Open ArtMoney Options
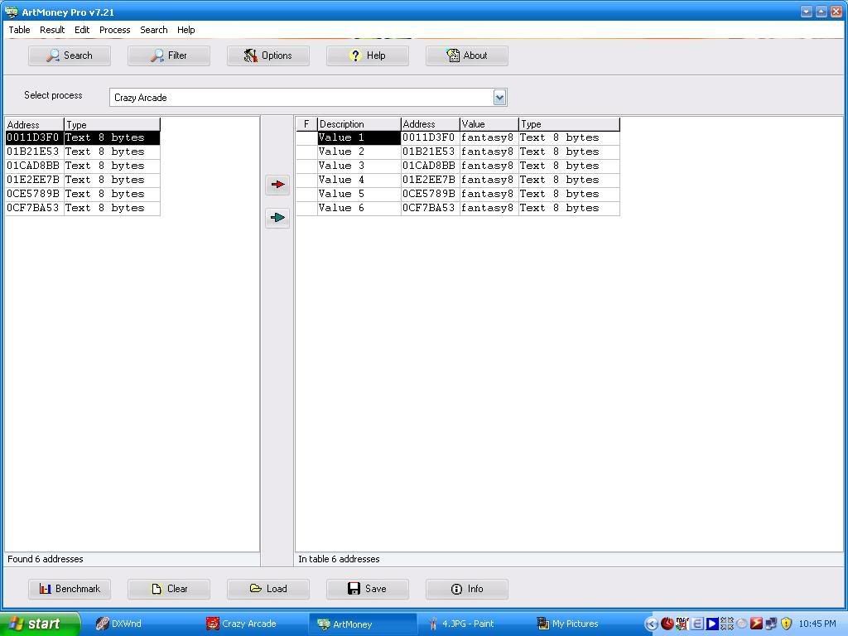 tap(268, 55)
